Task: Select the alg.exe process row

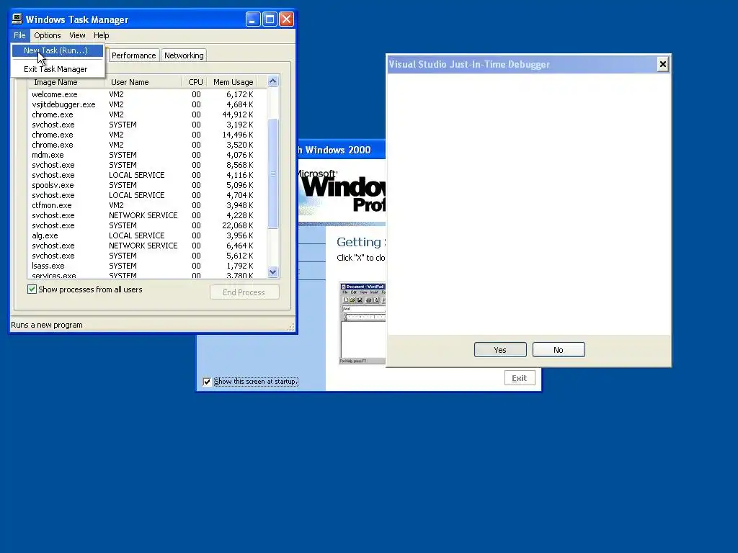Action: pyautogui.click(x=143, y=235)
